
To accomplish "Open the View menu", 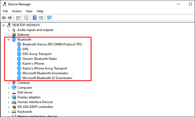I will pos(29,11).
